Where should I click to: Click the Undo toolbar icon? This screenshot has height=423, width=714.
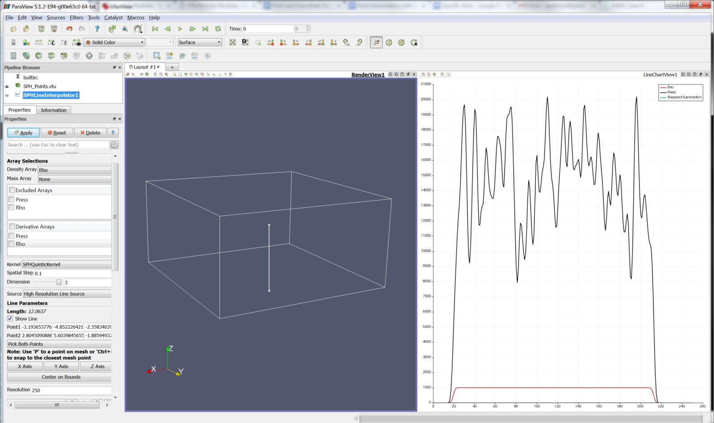(x=69, y=28)
